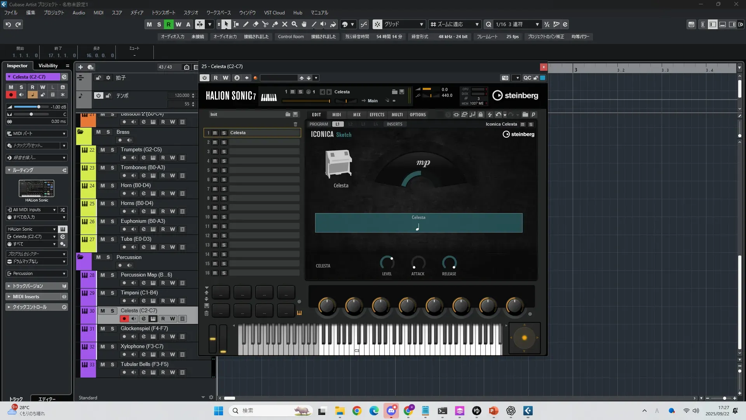Adjust the Celesta track volume slider
This screenshot has height=420, width=746.
[38, 107]
